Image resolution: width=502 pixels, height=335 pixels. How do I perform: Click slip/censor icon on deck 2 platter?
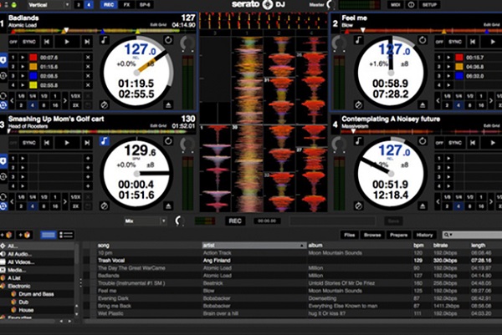tap(358, 105)
